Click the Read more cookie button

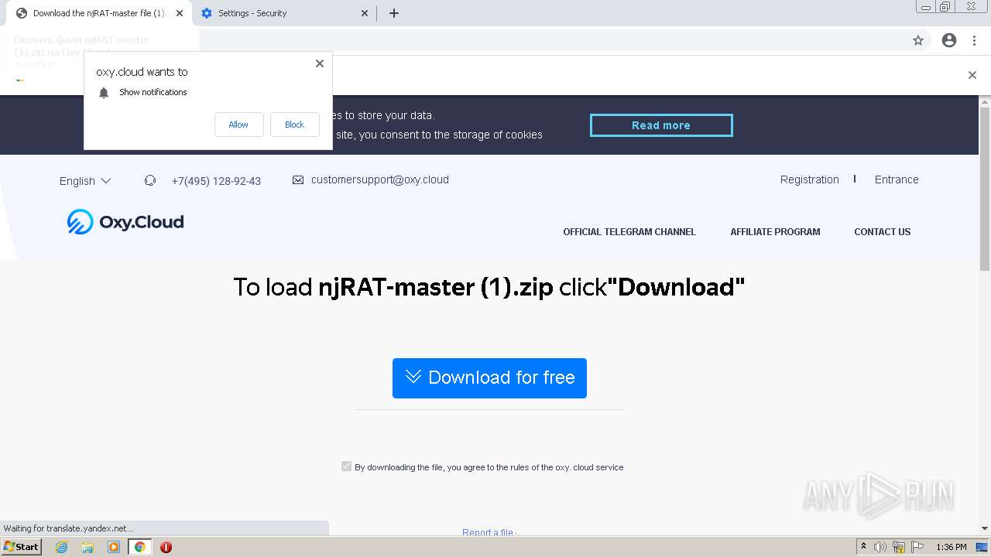click(661, 125)
